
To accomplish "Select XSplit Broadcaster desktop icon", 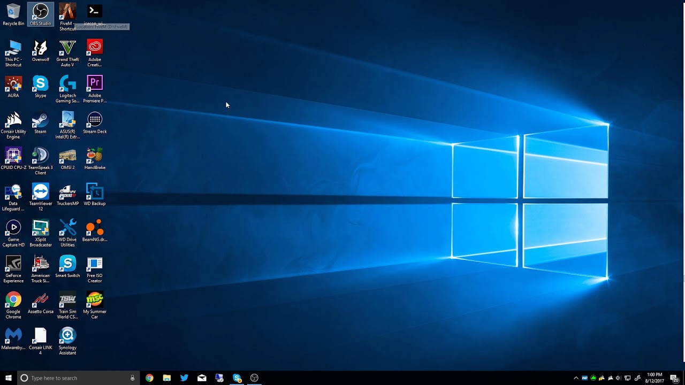I will [x=41, y=233].
